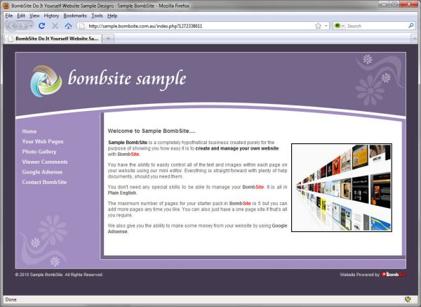Click the page icon in the address bar
This screenshot has height=307, width=421.
[x=82, y=26]
